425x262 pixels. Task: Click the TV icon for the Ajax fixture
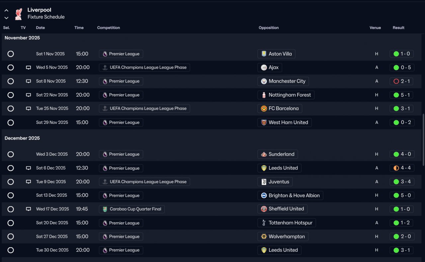[x=29, y=68]
